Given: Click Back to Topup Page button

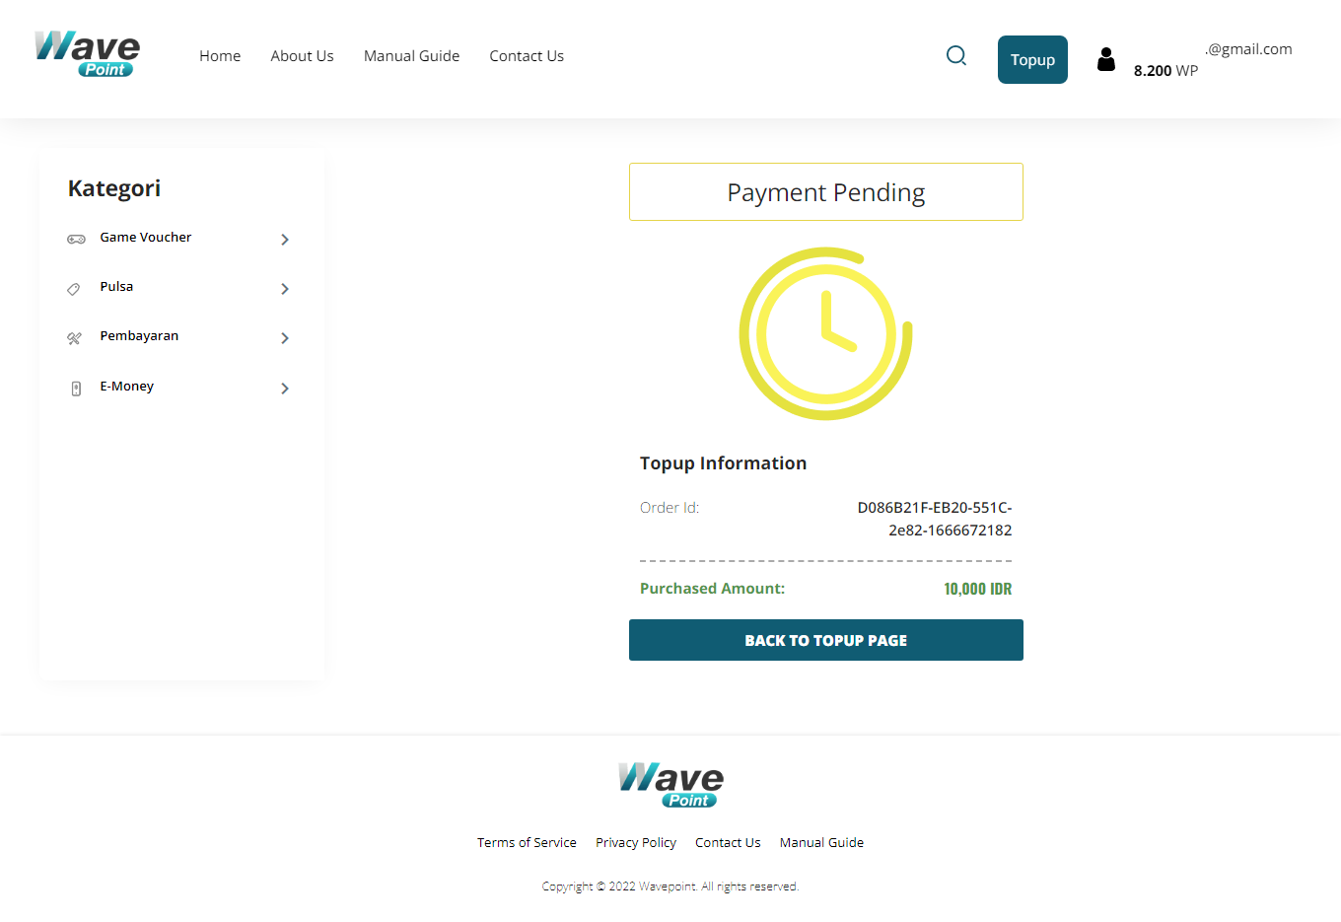Looking at the screenshot, I should click(x=825, y=640).
